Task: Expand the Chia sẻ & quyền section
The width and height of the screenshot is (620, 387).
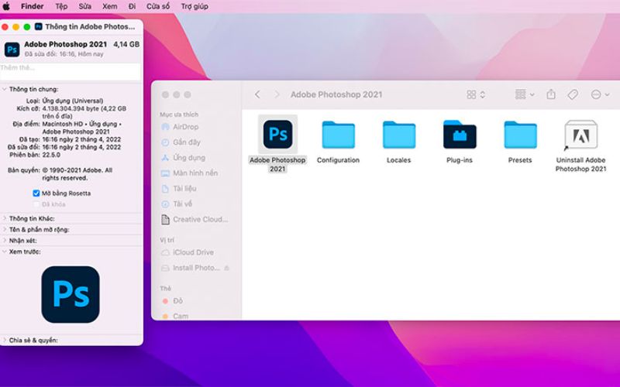Action: 5,340
